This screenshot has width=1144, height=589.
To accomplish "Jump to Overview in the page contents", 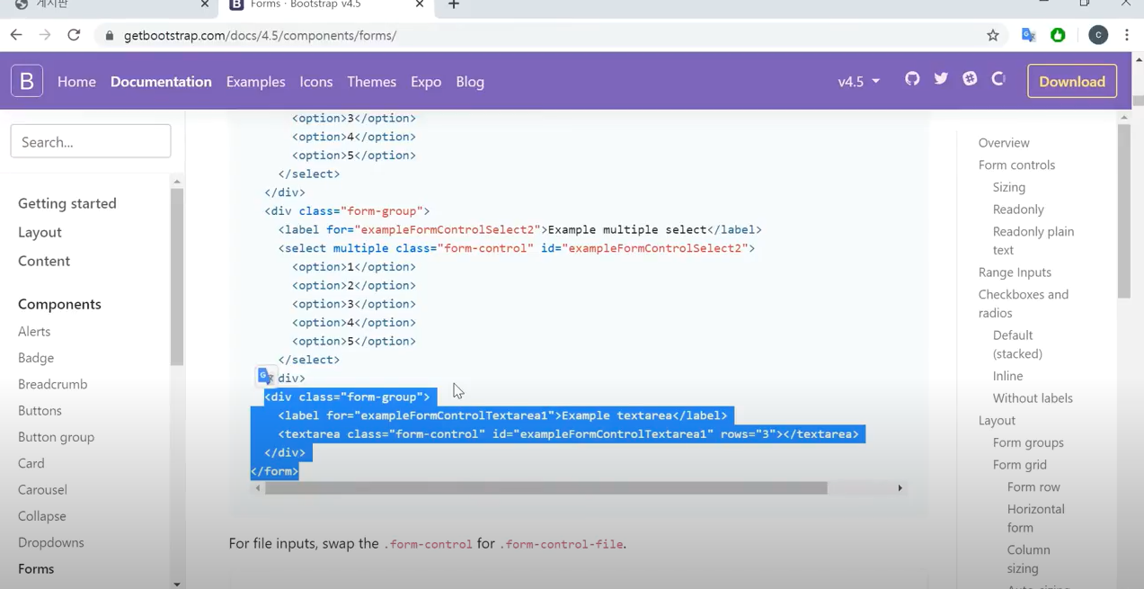I will pyautogui.click(x=1004, y=143).
